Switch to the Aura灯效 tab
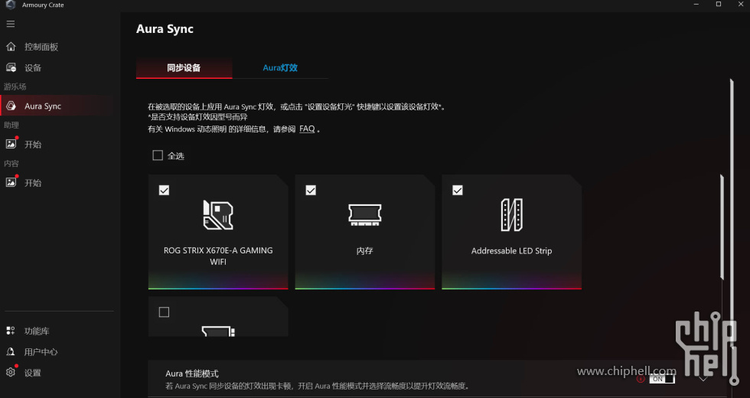 pyautogui.click(x=280, y=68)
